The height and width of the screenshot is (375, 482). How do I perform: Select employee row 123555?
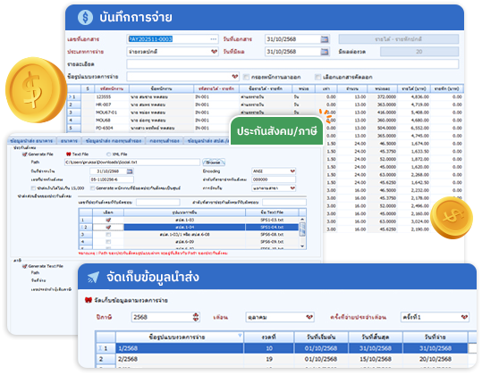[265, 97]
